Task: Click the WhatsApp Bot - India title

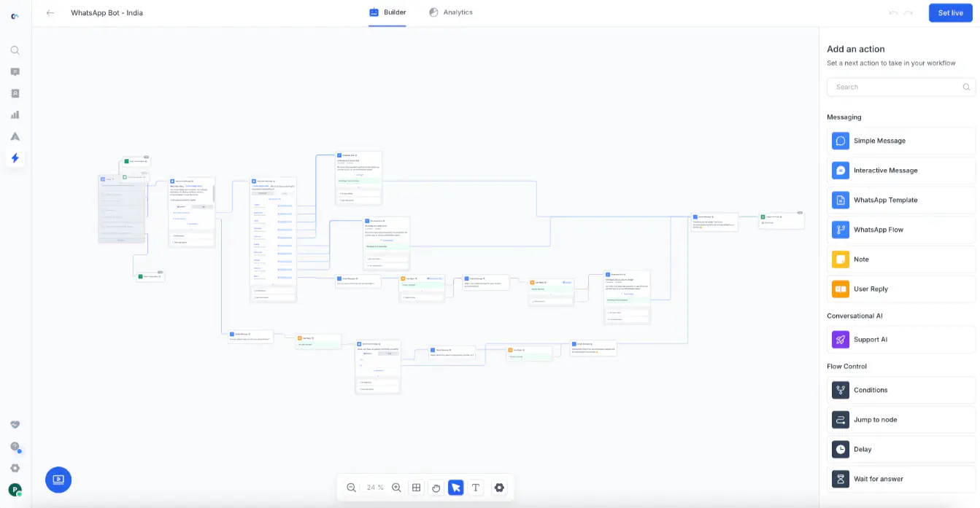Action: 107,13
